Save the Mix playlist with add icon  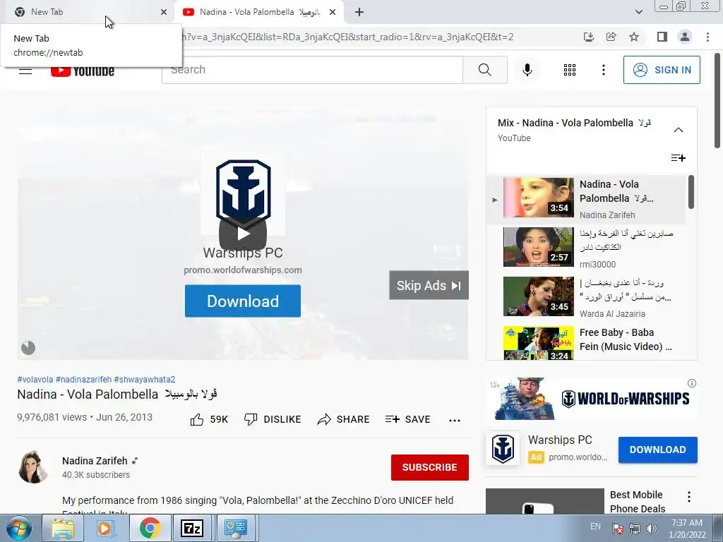click(679, 158)
